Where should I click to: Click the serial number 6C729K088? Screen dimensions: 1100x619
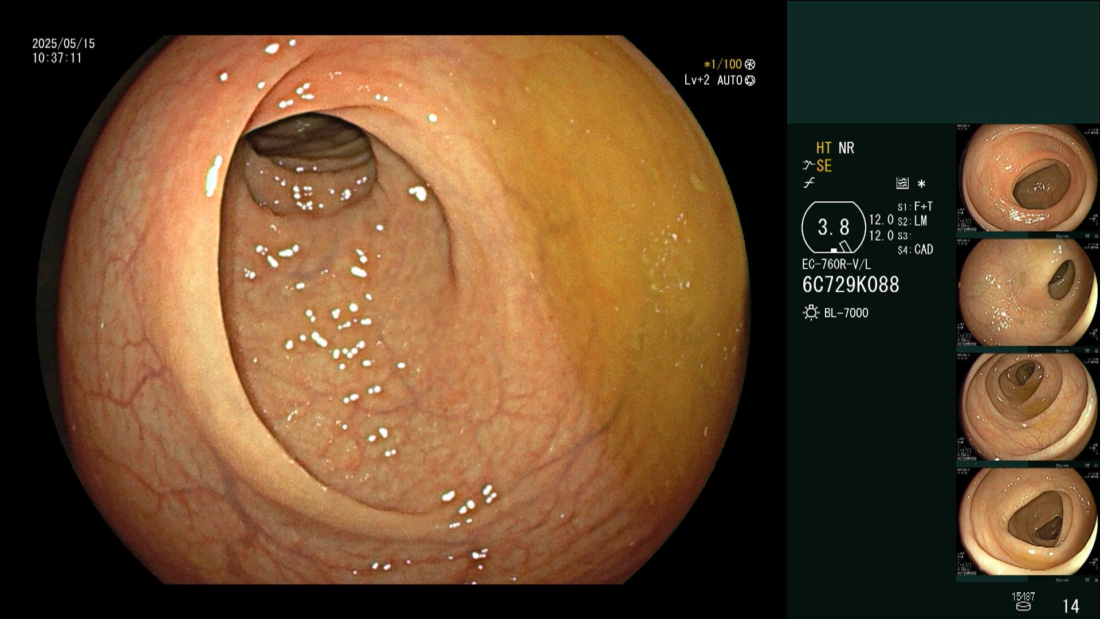point(851,285)
